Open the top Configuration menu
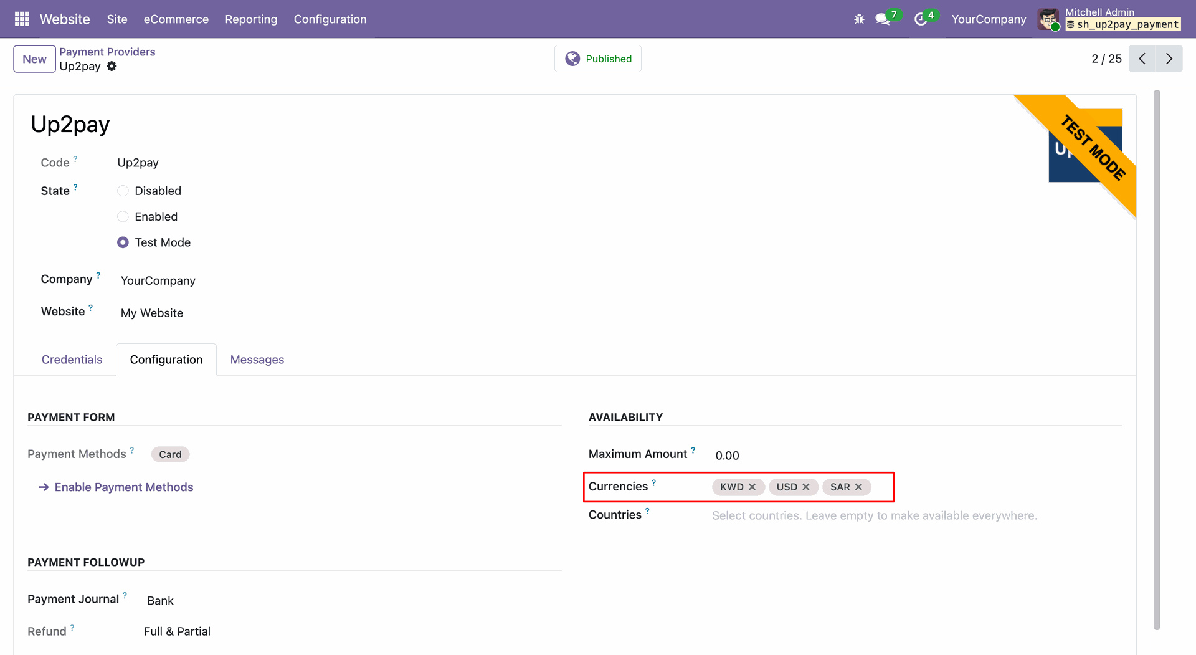 point(330,19)
